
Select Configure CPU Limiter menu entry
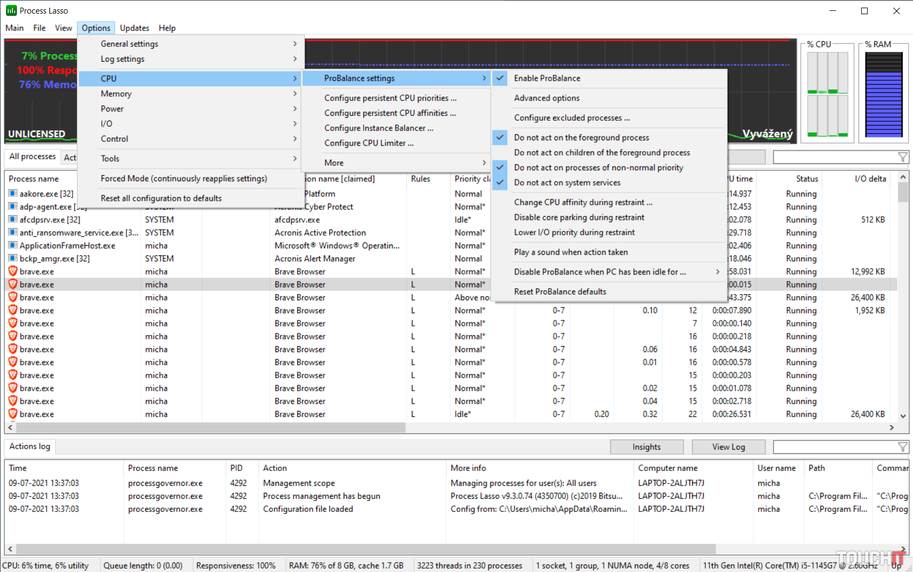[369, 143]
